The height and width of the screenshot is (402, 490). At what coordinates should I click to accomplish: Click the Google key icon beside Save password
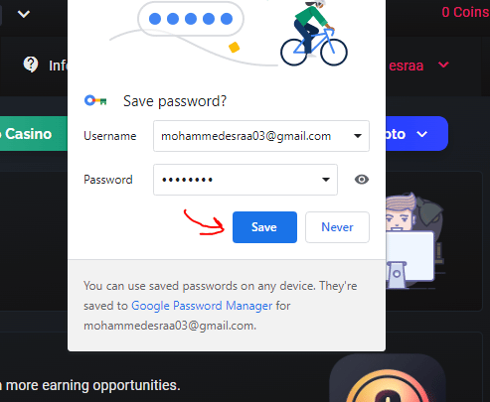(x=95, y=100)
